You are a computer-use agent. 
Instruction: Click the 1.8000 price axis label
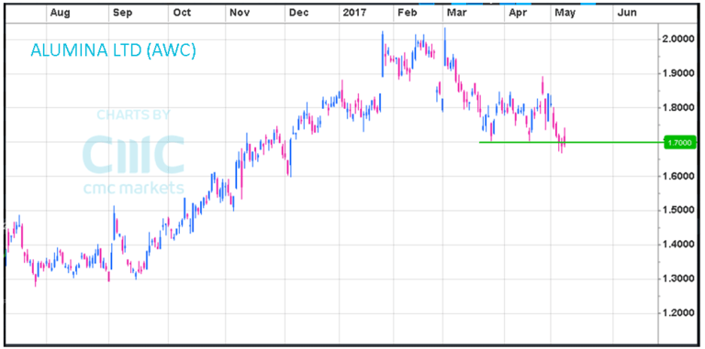click(678, 108)
